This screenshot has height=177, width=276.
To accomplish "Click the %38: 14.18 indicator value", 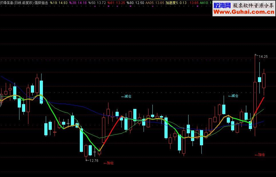I will [x=78, y=3].
